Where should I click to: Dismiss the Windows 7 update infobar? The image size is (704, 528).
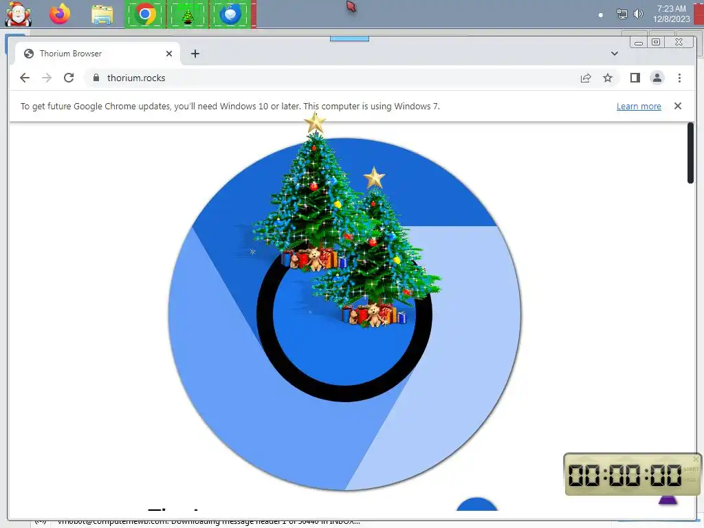[x=677, y=106]
